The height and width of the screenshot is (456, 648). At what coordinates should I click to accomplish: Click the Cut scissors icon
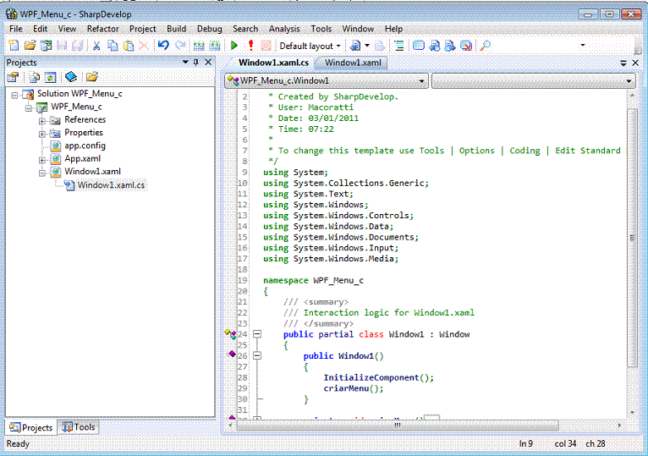tap(96, 46)
